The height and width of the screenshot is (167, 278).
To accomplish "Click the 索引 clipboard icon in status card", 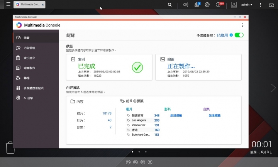I will tap(73, 59).
